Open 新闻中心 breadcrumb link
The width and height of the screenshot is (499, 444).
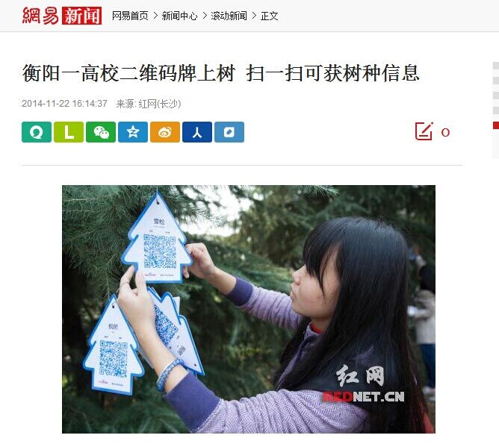[x=179, y=16]
